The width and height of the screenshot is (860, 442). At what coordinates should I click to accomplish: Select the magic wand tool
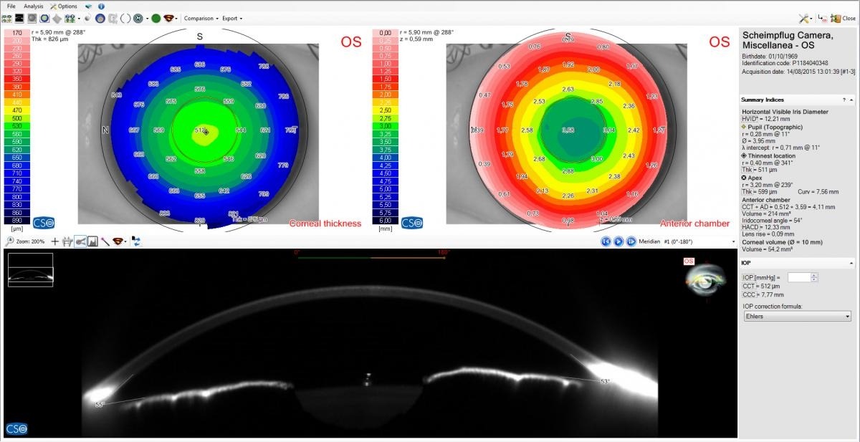pyautogui.click(x=105, y=242)
